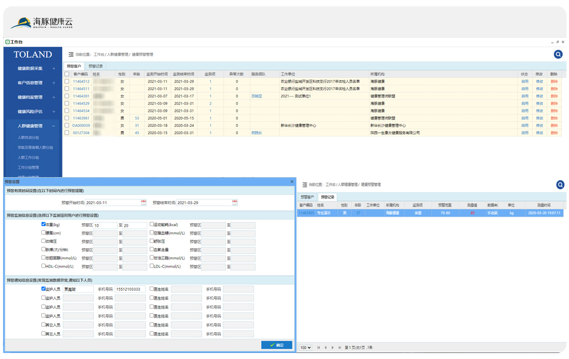Open the page-size dropdown showing 100
The width and height of the screenshot is (569, 359).
[305, 348]
